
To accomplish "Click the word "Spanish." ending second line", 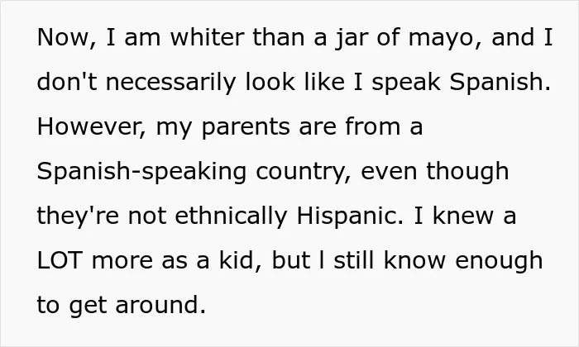I will (500, 83).
